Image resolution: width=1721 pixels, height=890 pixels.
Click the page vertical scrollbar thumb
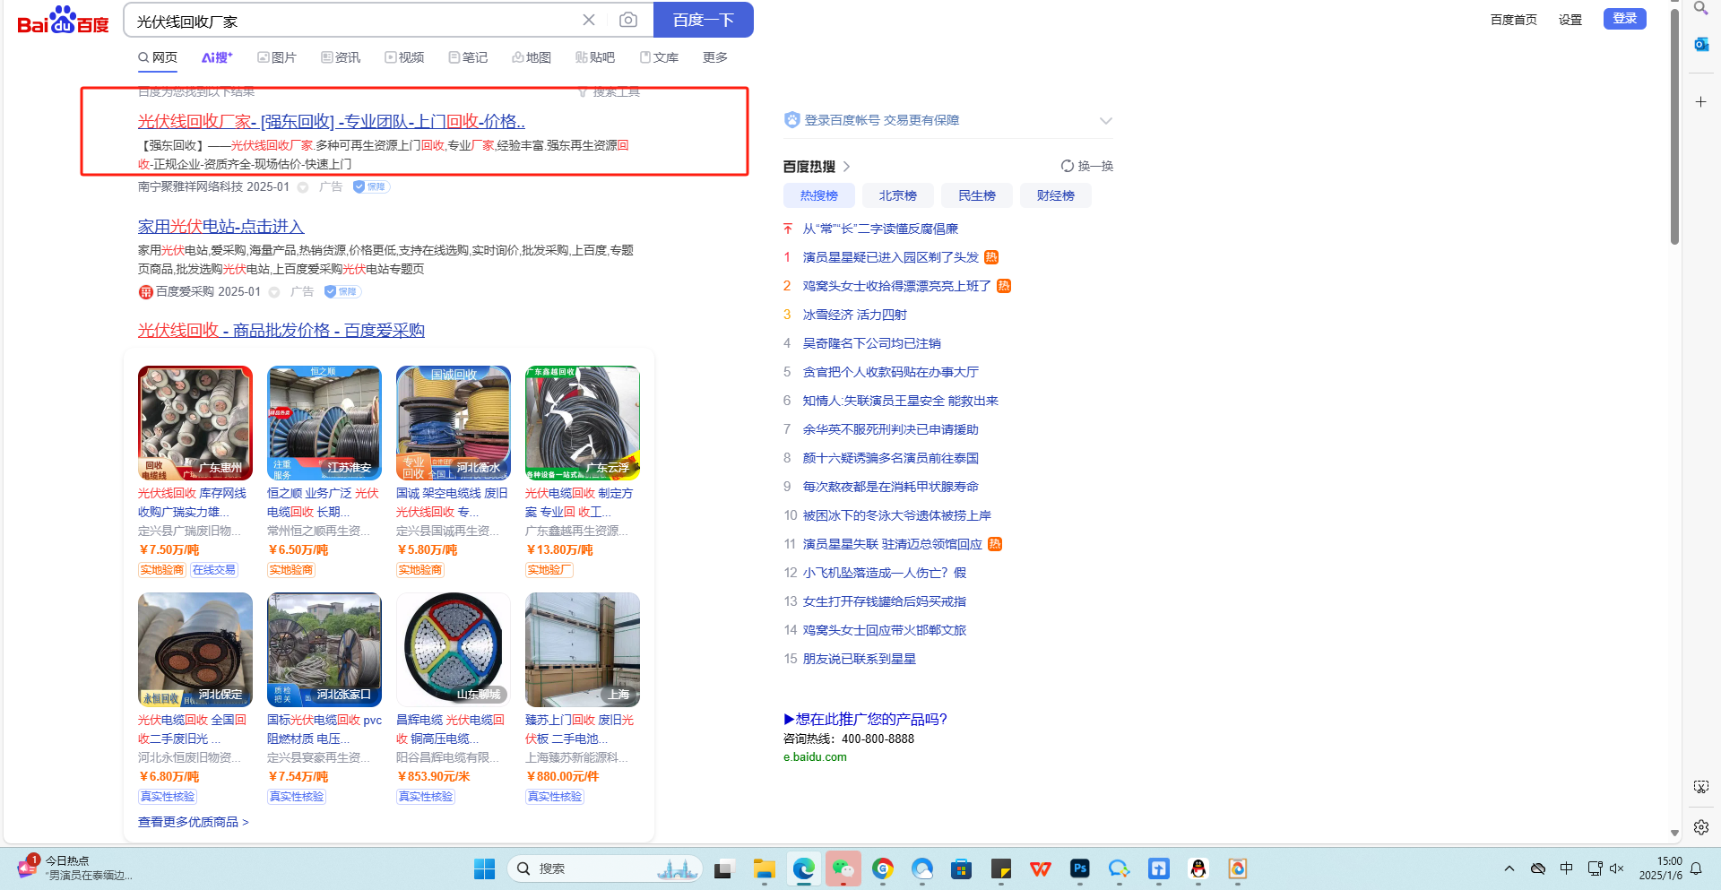pyautogui.click(x=1674, y=125)
